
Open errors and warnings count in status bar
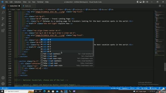coord(5,88)
